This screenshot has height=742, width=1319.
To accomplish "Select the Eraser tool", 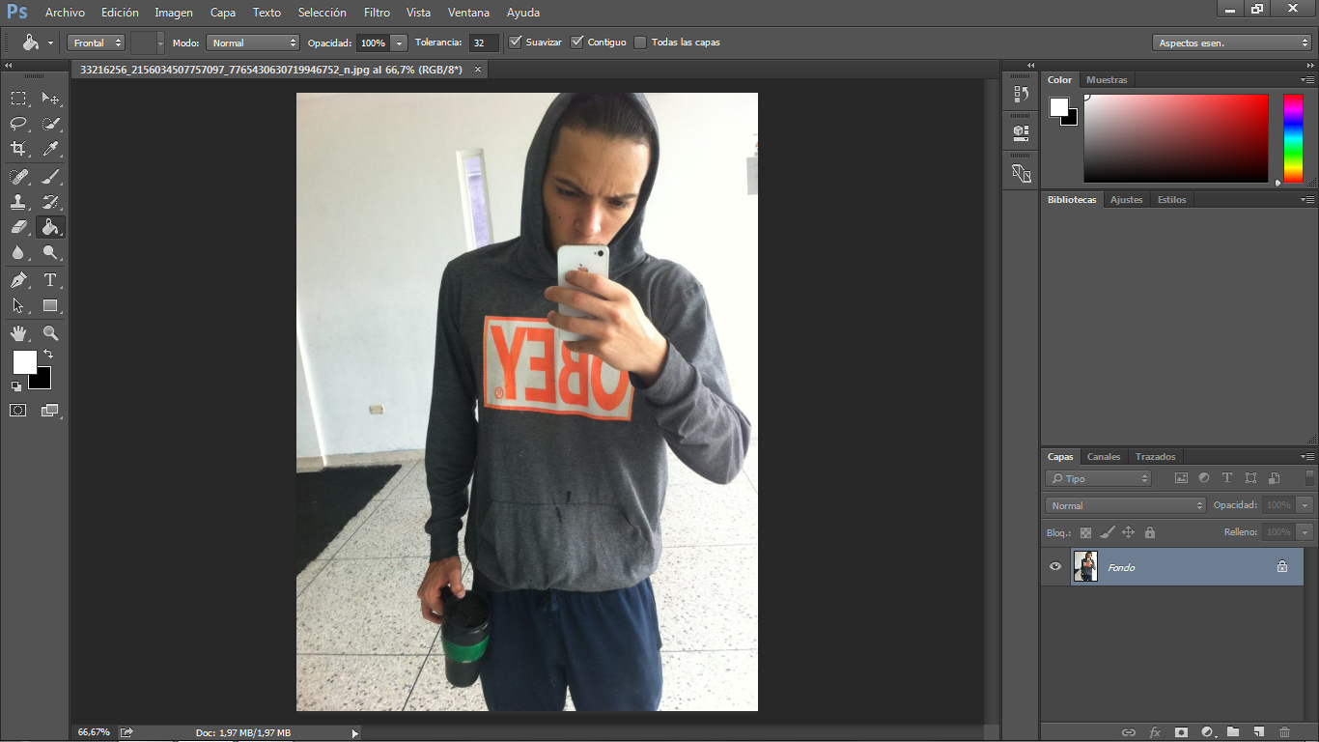I will pos(18,227).
